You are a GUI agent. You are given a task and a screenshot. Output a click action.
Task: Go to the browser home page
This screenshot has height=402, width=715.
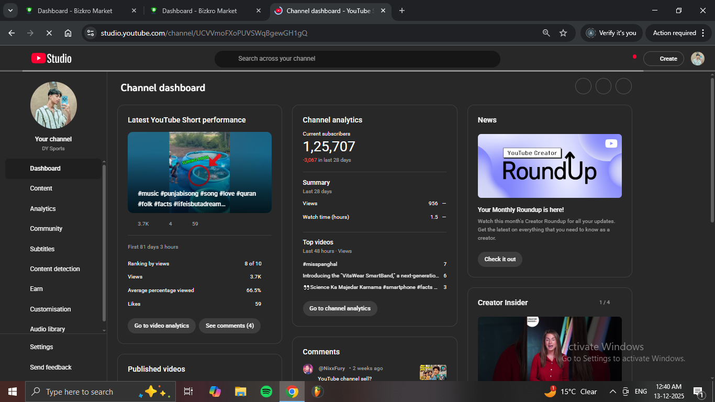pyautogui.click(x=68, y=33)
